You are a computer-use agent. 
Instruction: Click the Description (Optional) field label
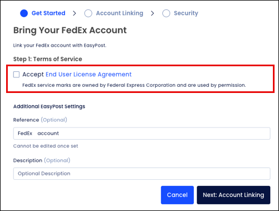click(x=42, y=160)
